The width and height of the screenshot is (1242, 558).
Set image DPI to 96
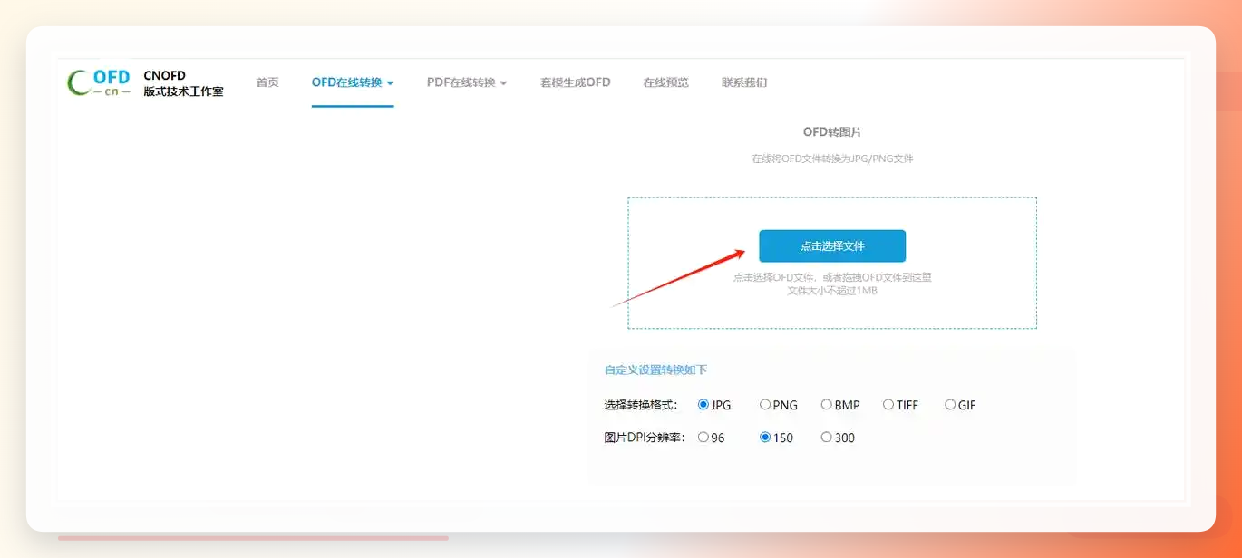coord(703,438)
